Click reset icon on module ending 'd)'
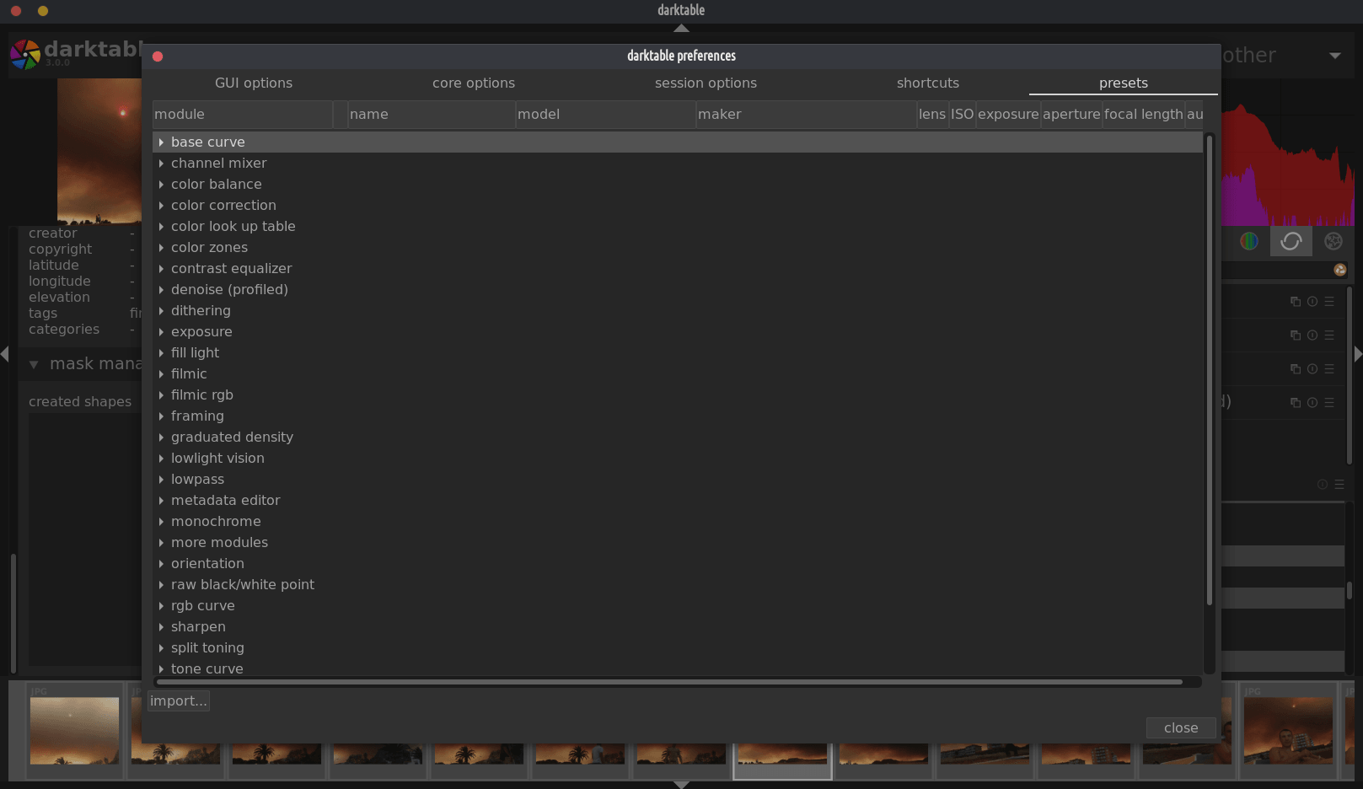 1312,403
